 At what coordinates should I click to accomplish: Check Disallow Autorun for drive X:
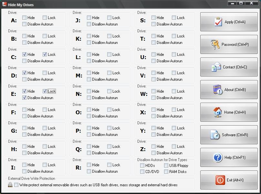point(153,116)
